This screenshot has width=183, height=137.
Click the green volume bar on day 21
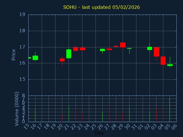[x=69, y=114]
